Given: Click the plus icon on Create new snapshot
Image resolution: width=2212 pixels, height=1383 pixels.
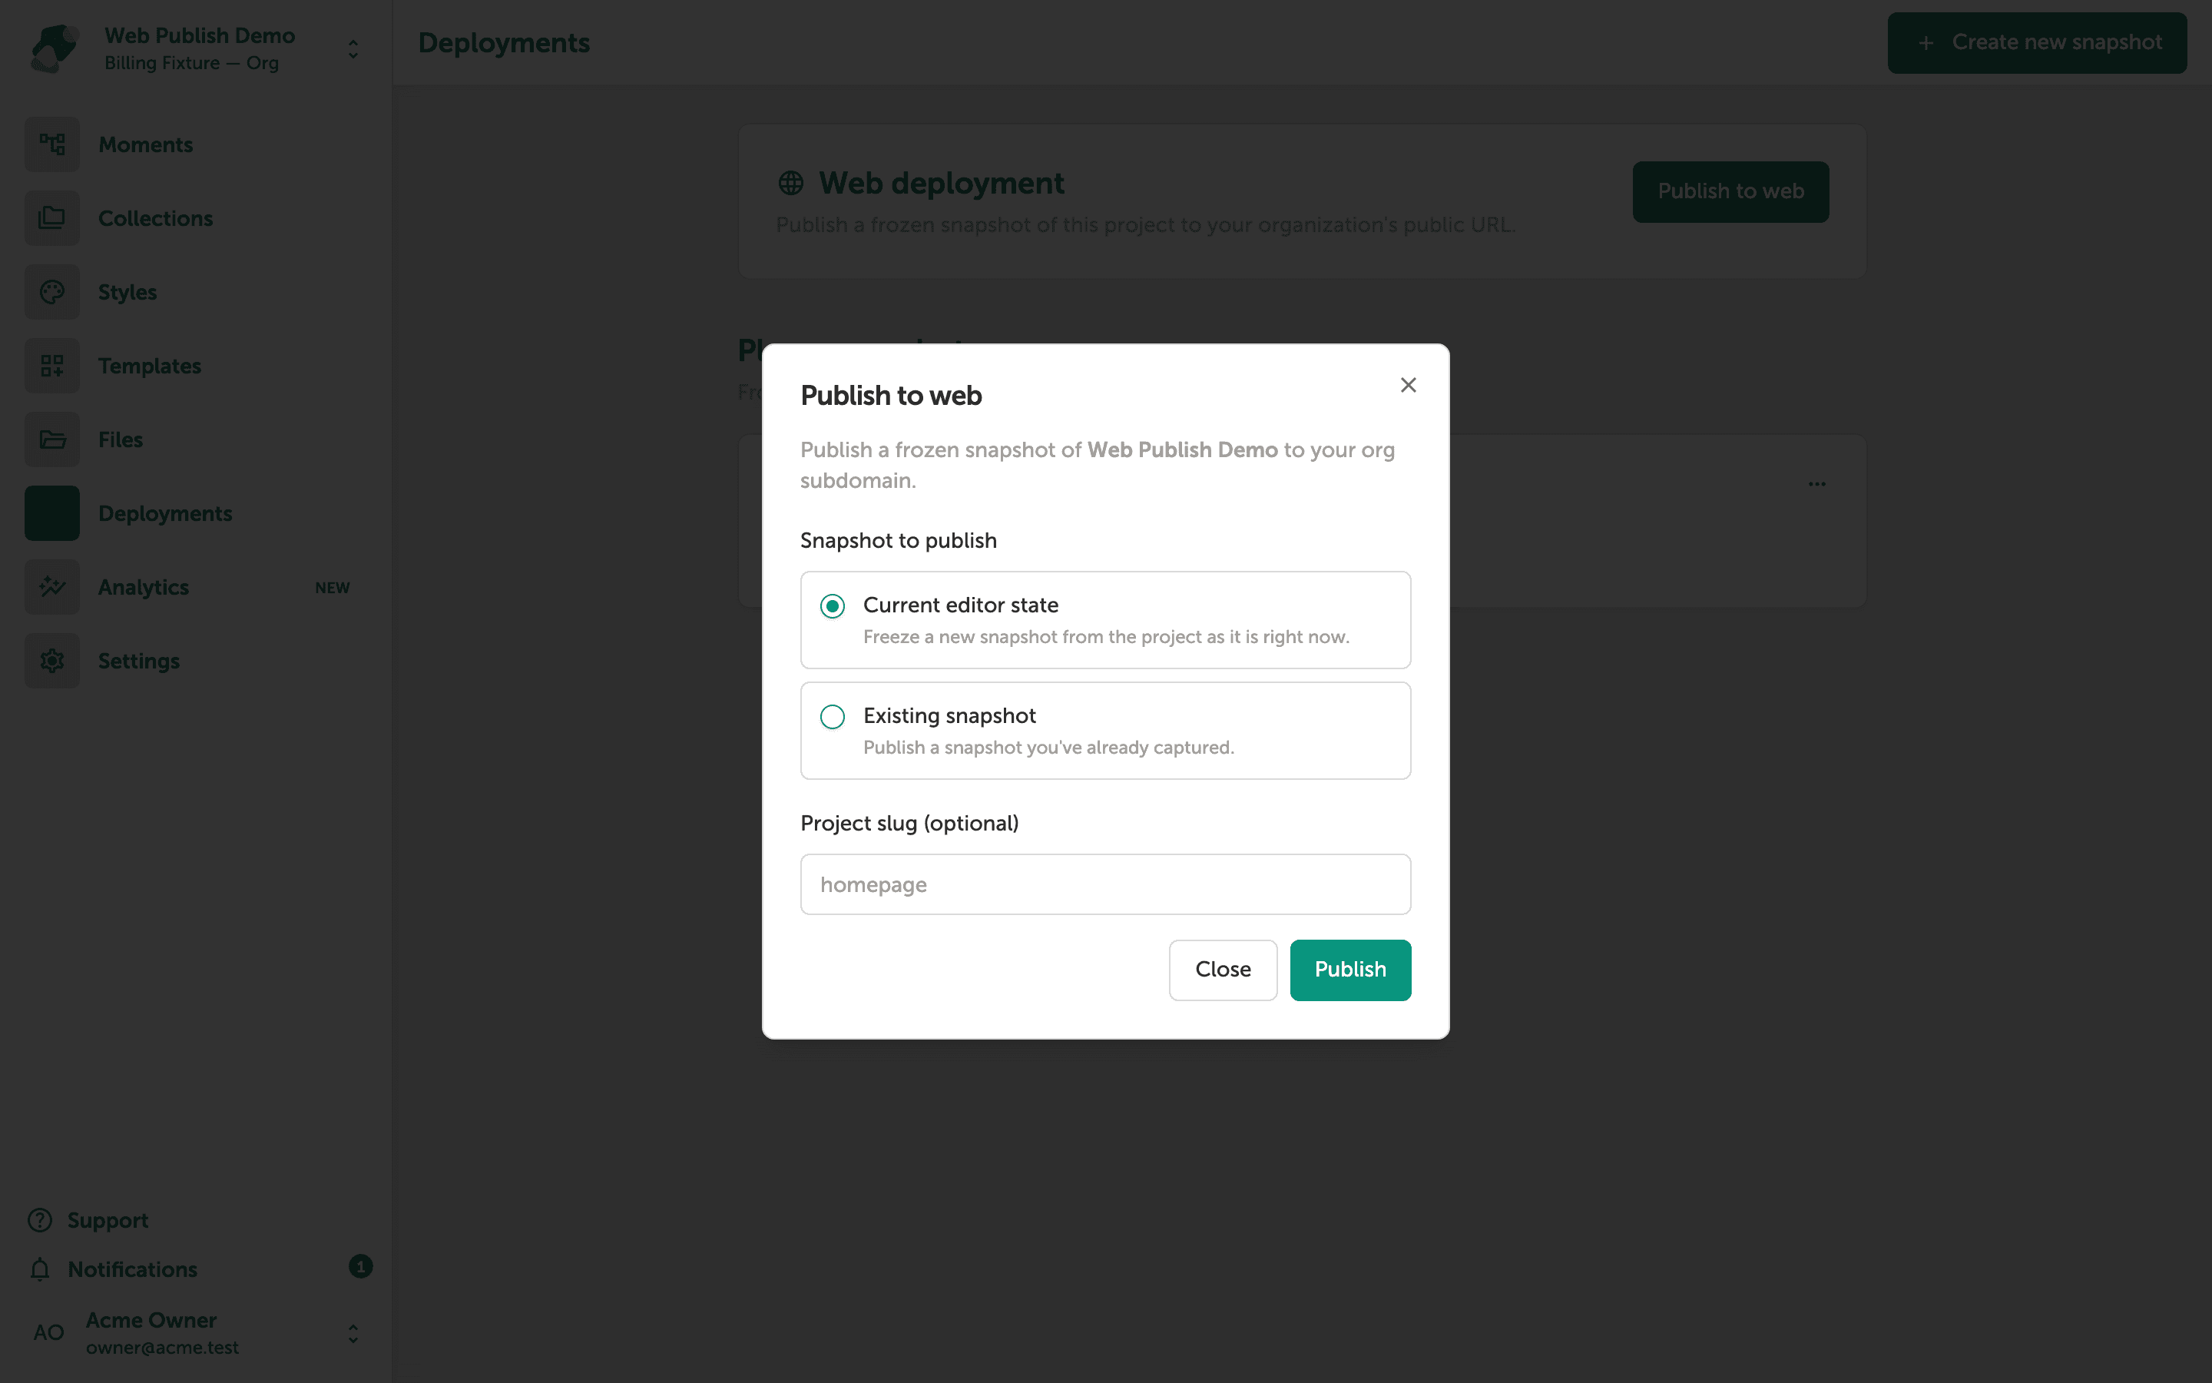Looking at the screenshot, I should [x=1926, y=43].
